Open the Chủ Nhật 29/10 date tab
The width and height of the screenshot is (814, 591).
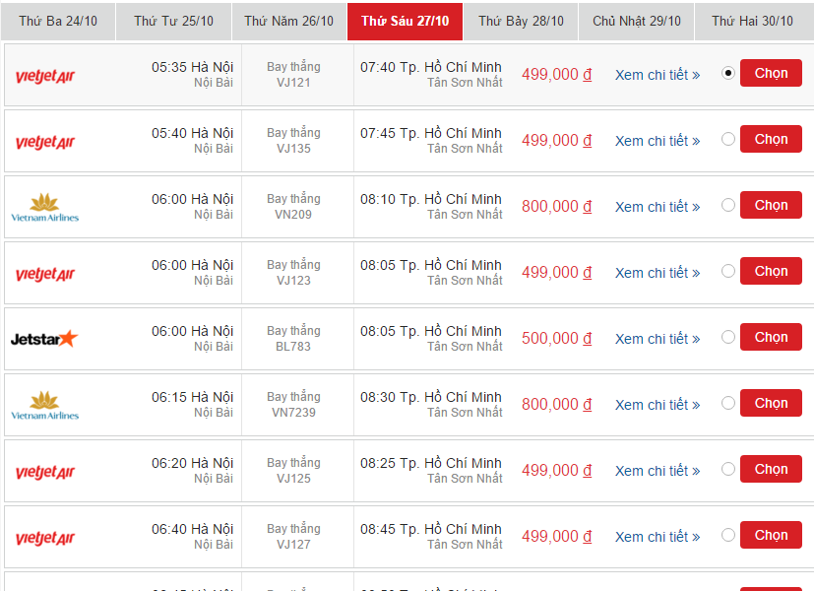[637, 22]
